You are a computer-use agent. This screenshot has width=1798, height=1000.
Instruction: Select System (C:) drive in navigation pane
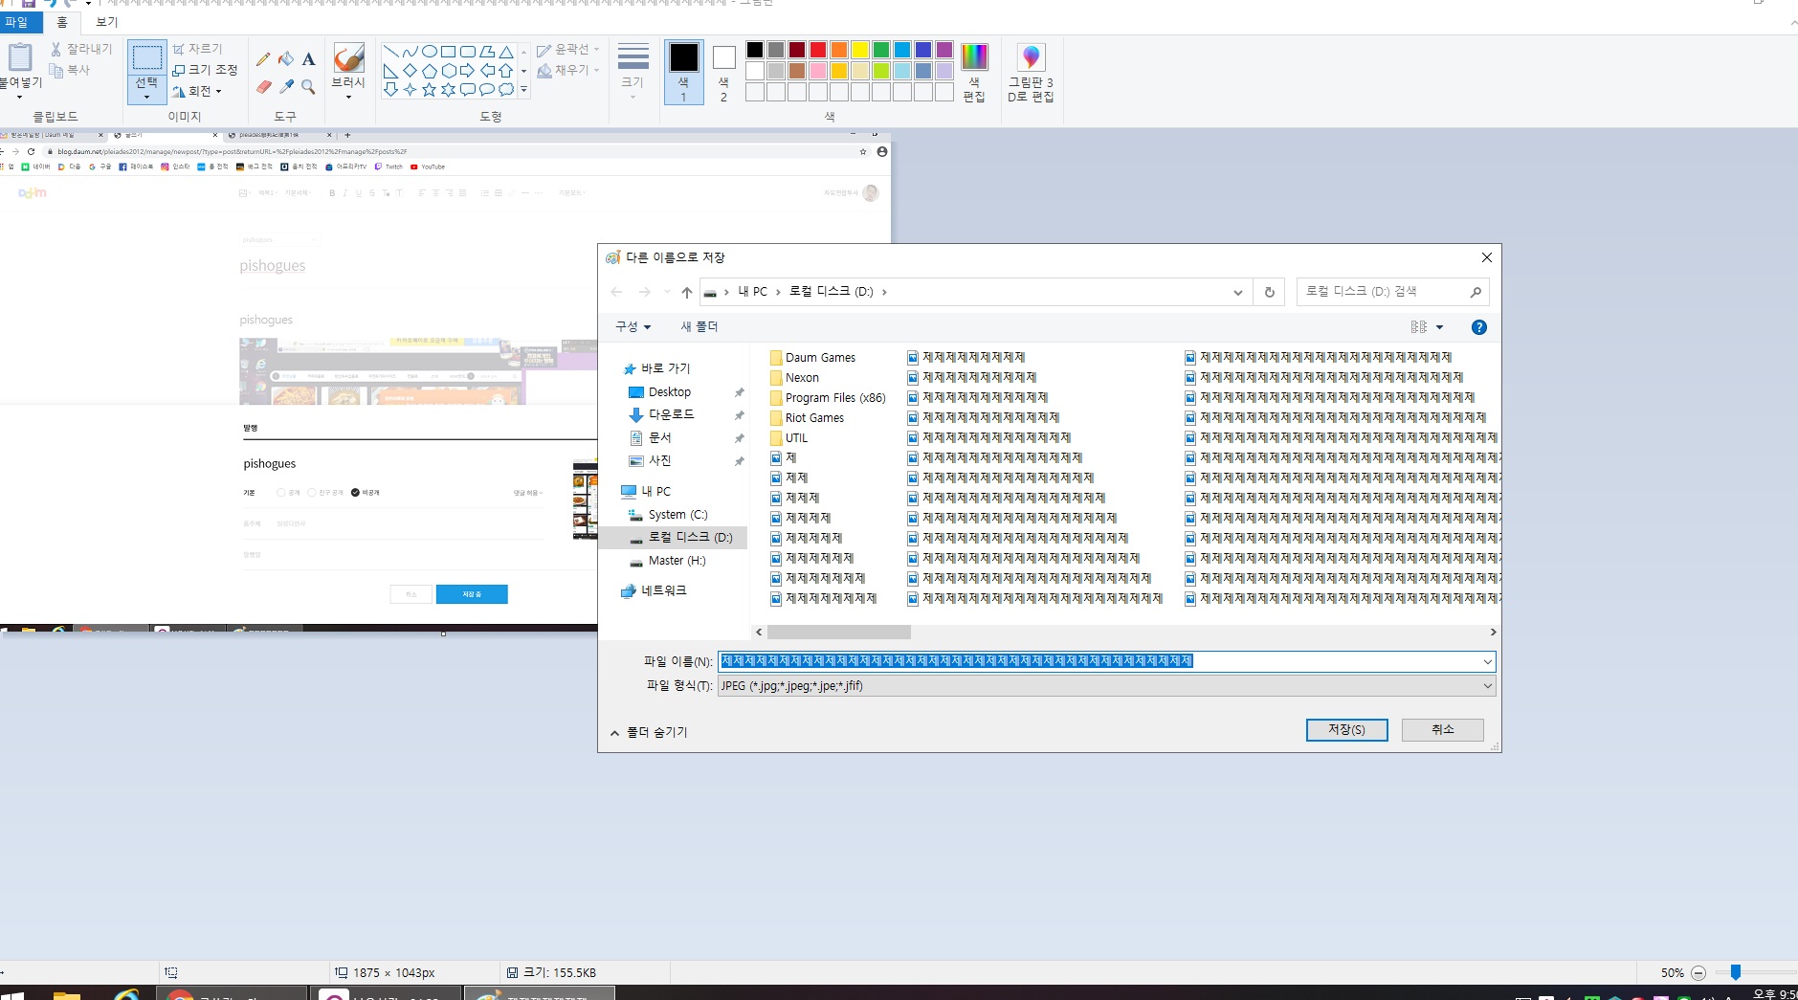point(677,515)
